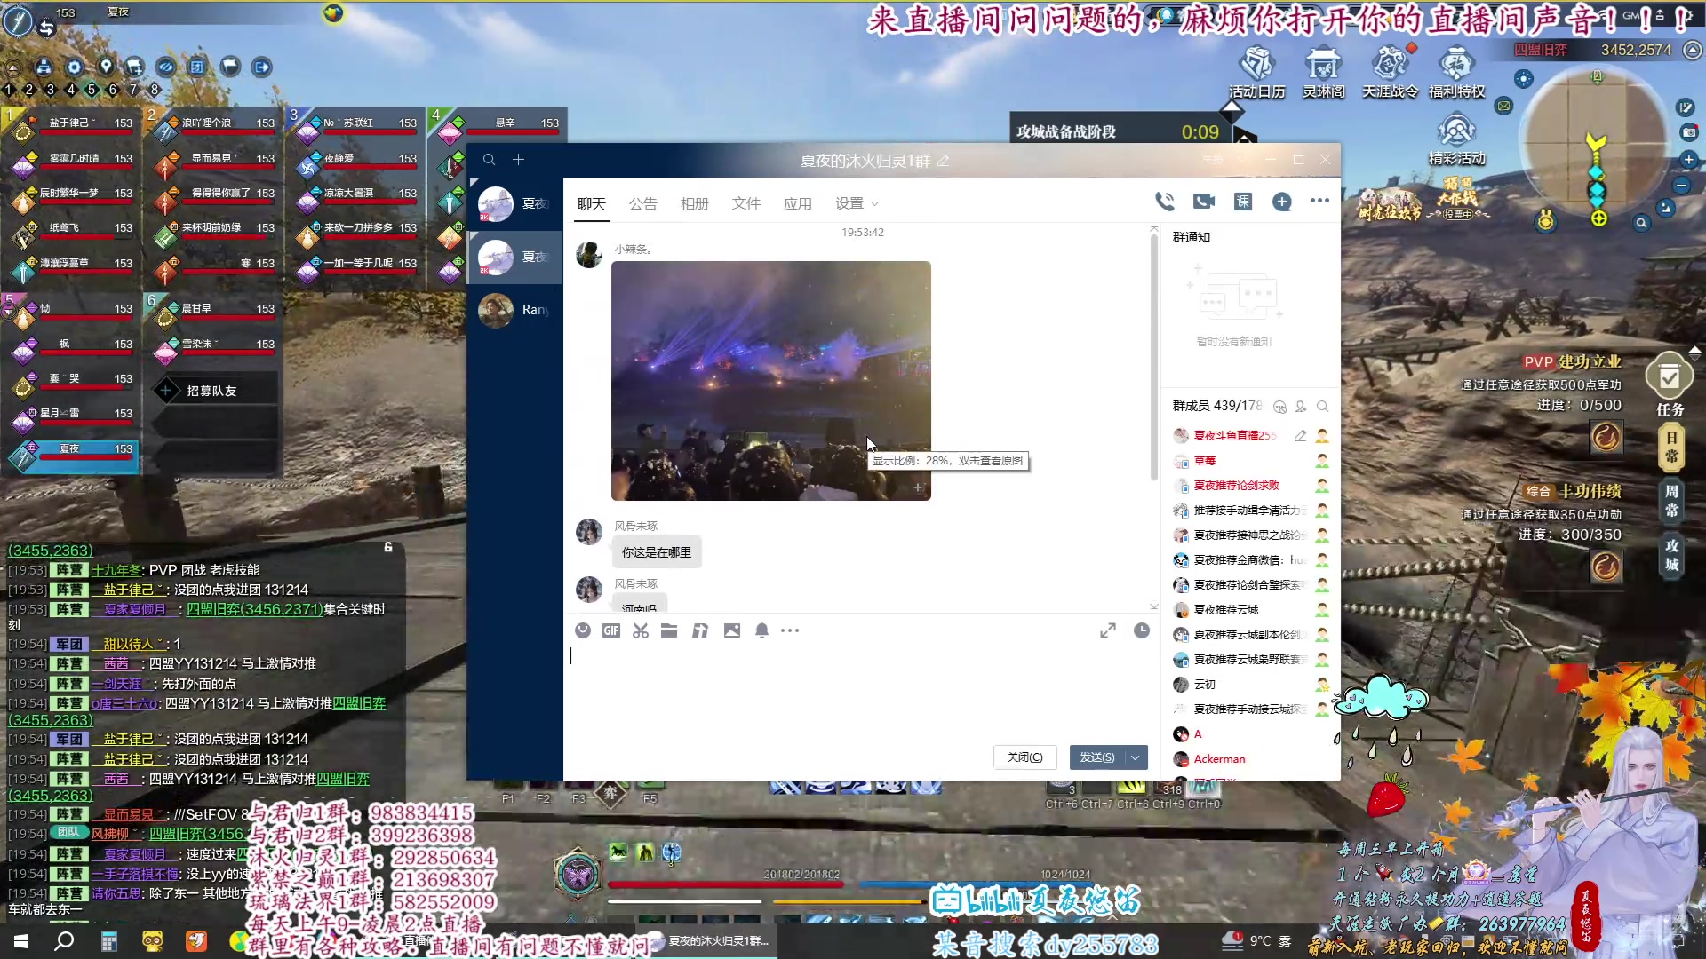
Task: Click the picture send icon in message toolbar
Action: tap(732, 630)
